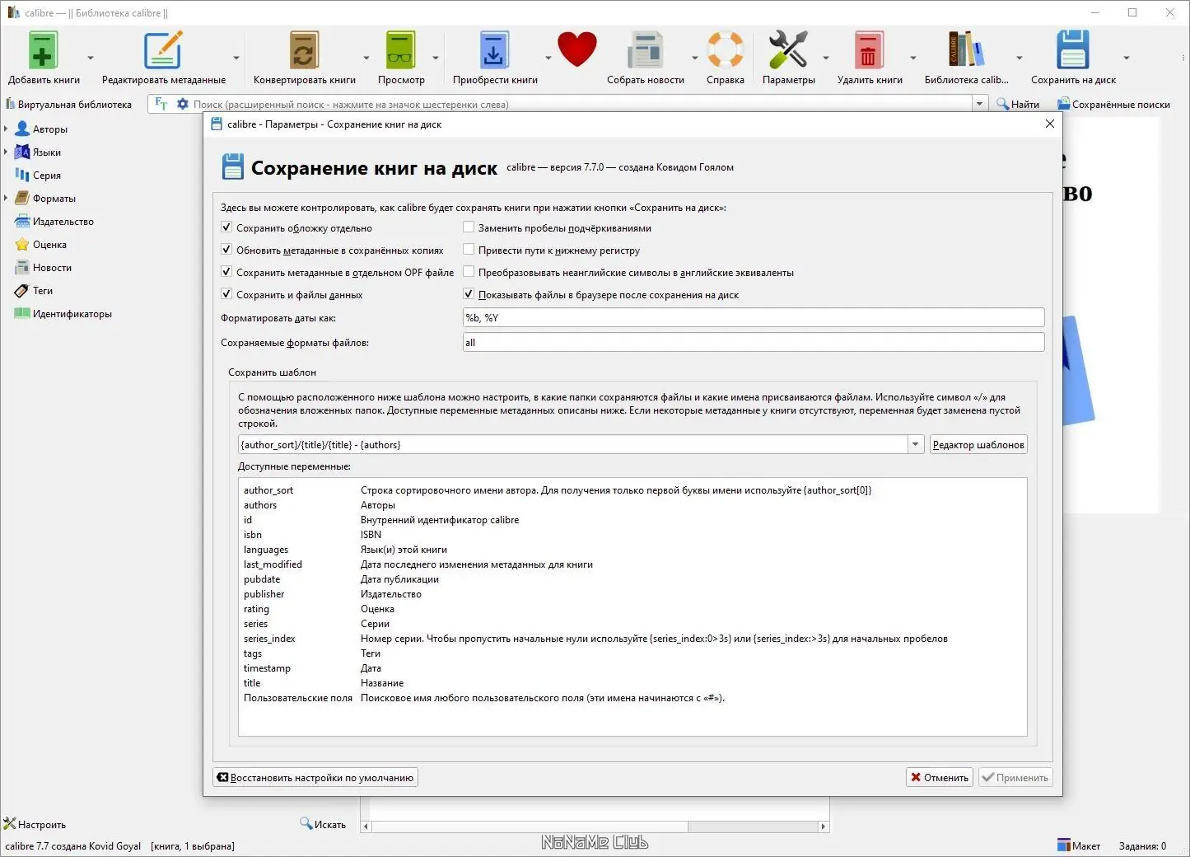Enable 'Заменить пробелы подчёркиваниями'
The height and width of the screenshot is (857, 1190).
pyautogui.click(x=469, y=227)
